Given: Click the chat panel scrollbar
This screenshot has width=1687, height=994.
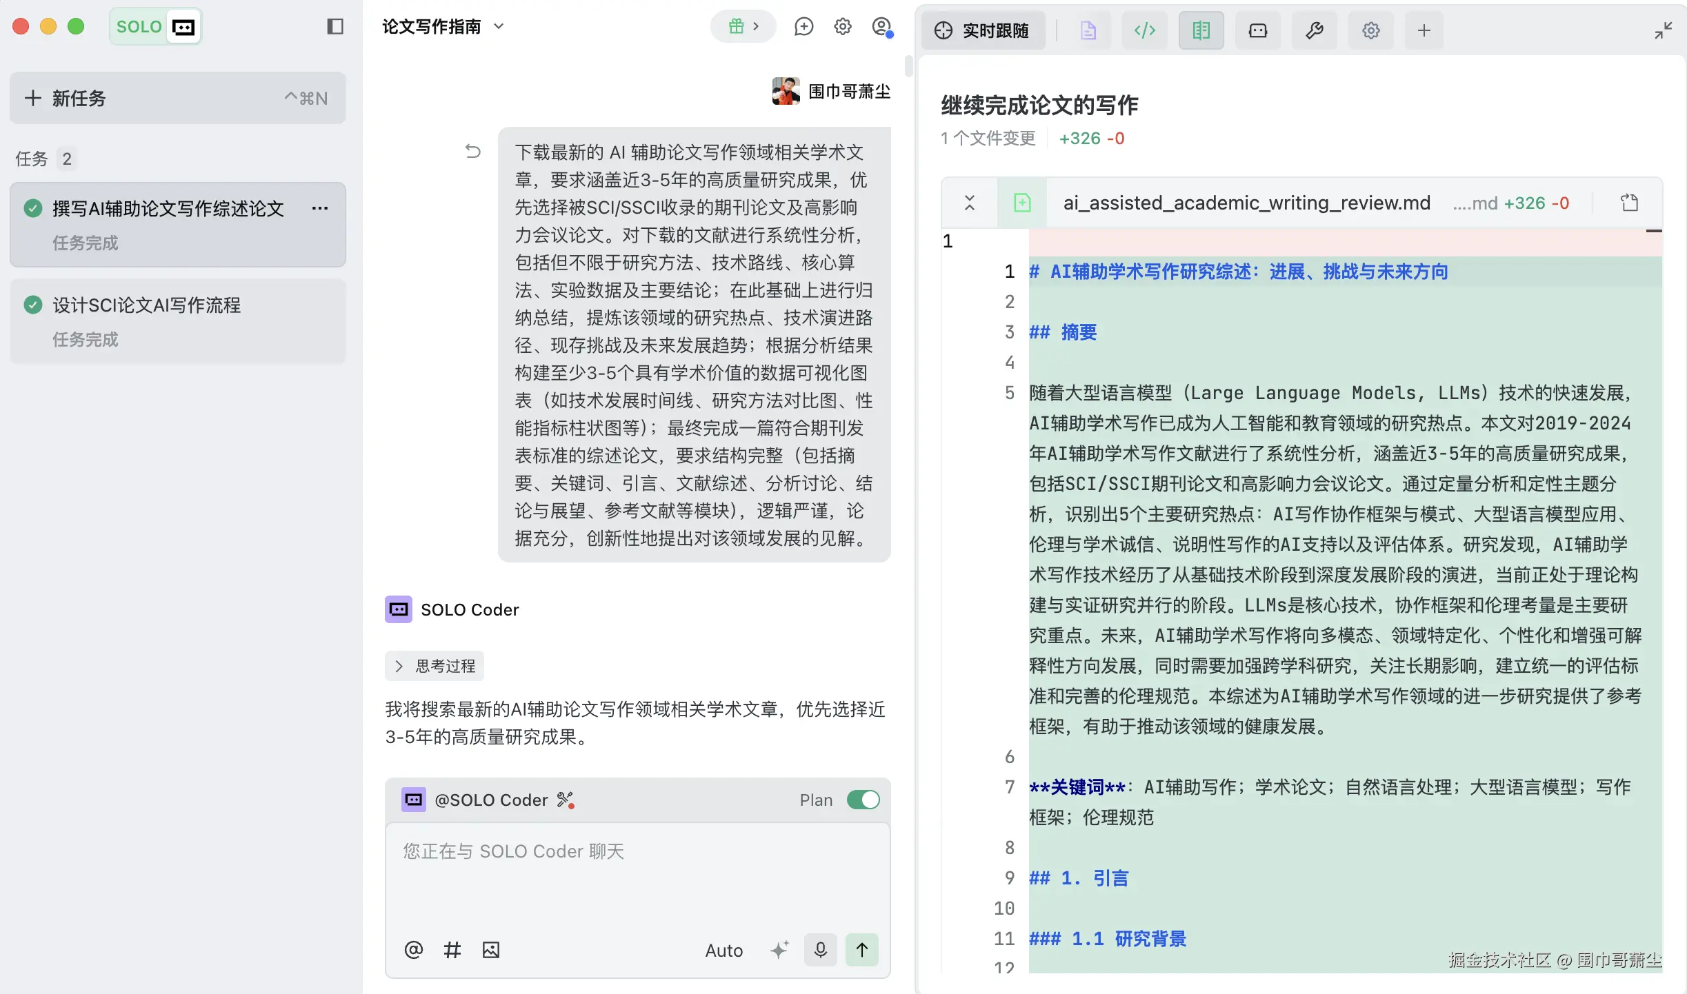Looking at the screenshot, I should [x=908, y=66].
